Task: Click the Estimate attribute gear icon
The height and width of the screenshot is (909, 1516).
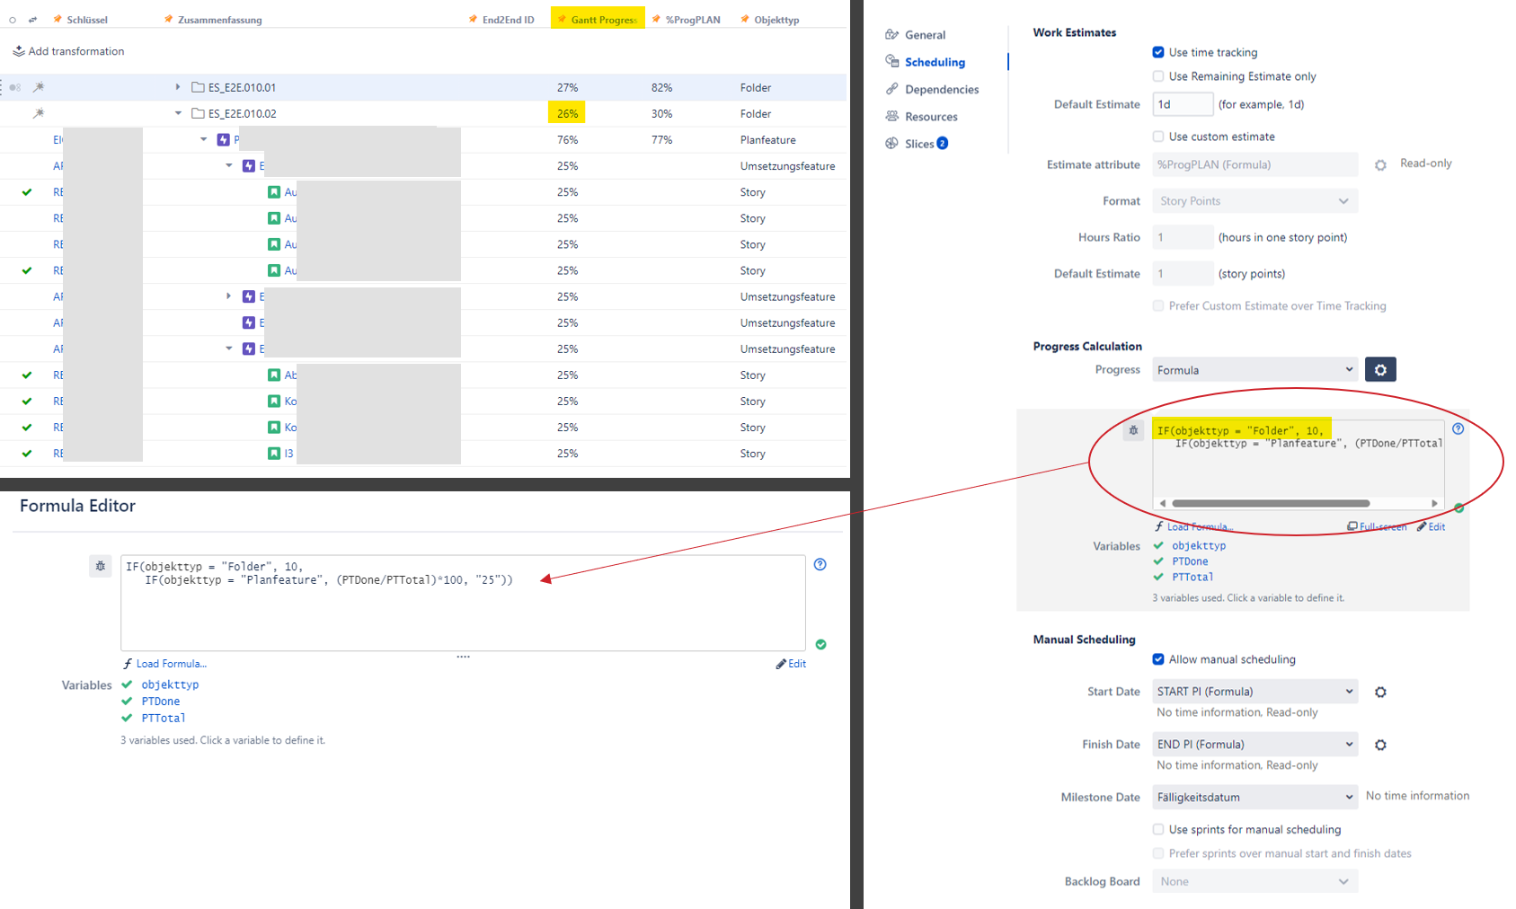Action: (x=1380, y=165)
